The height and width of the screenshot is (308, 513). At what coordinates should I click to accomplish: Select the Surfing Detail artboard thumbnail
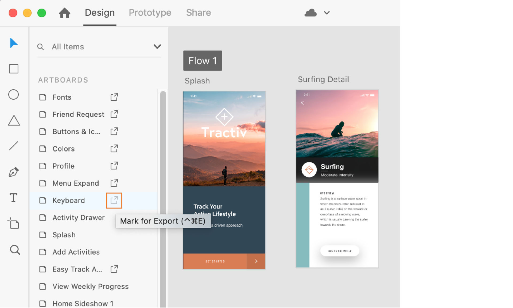(337, 178)
